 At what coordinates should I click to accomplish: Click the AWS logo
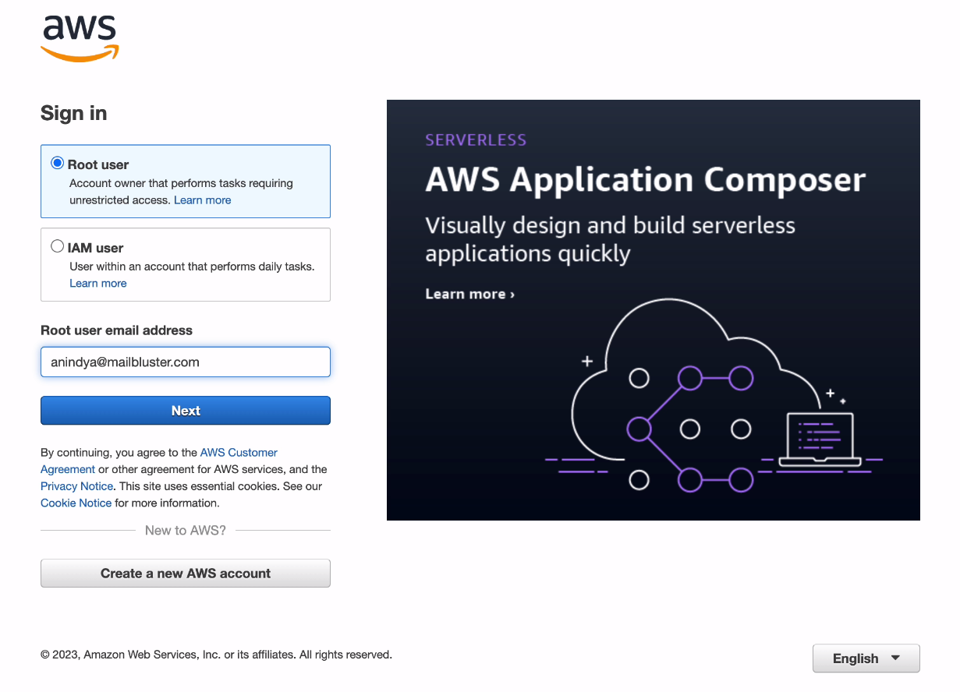tap(79, 36)
